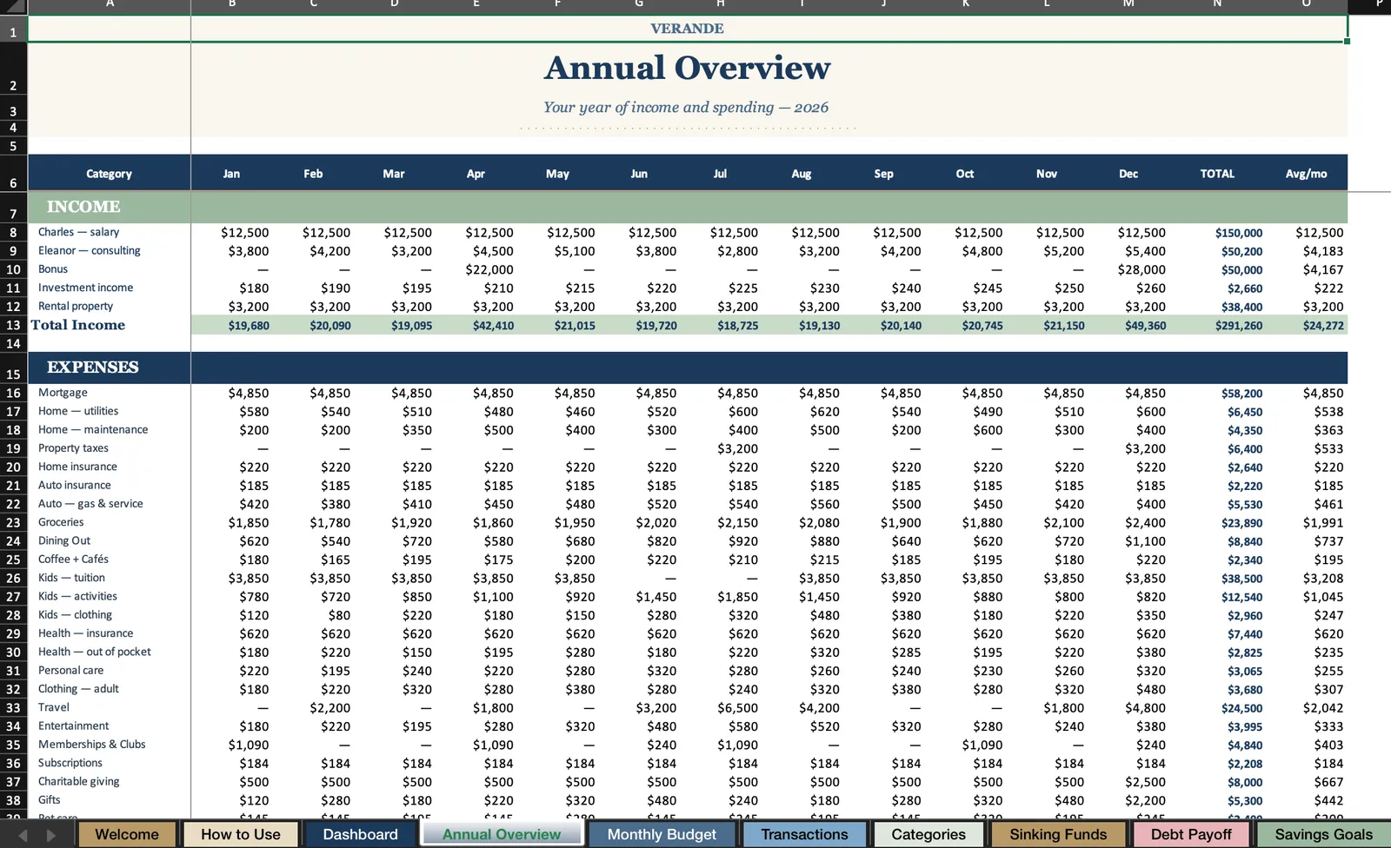The height and width of the screenshot is (848, 1391).
Task: Select the Dec header cell
Action: tap(1128, 173)
